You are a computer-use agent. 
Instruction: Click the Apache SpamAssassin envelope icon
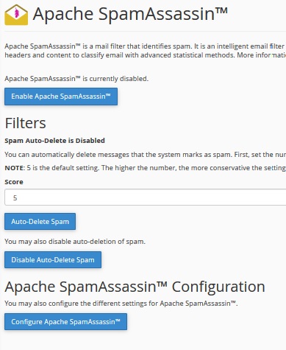pos(16,15)
